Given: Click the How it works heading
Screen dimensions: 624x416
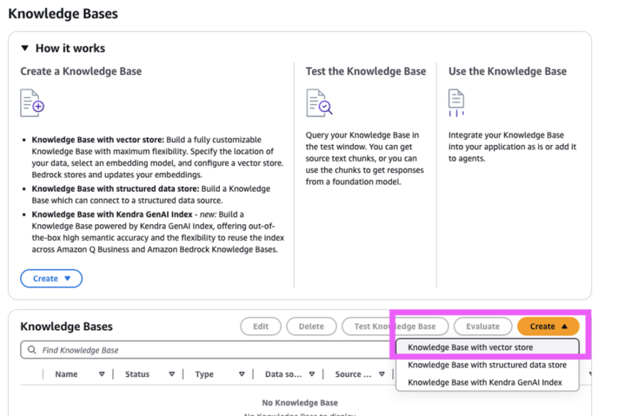Looking at the screenshot, I should 70,48.
